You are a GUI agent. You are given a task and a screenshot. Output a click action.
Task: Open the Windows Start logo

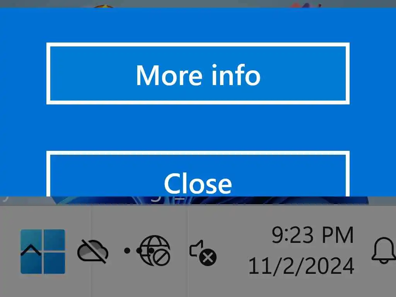tap(43, 251)
